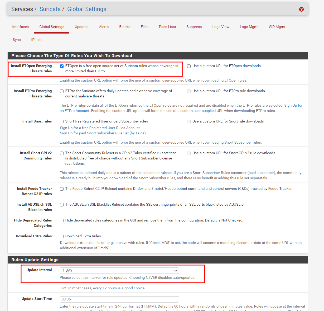The height and width of the screenshot is (311, 324).
Task: Click the Install Snort GPLv2 Community rules label
Action: pyautogui.click(x=36, y=155)
